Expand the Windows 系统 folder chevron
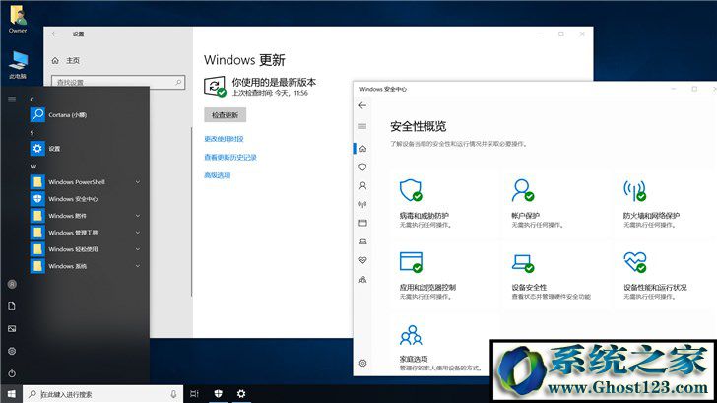Viewport: 717px width, 403px height. tap(138, 266)
